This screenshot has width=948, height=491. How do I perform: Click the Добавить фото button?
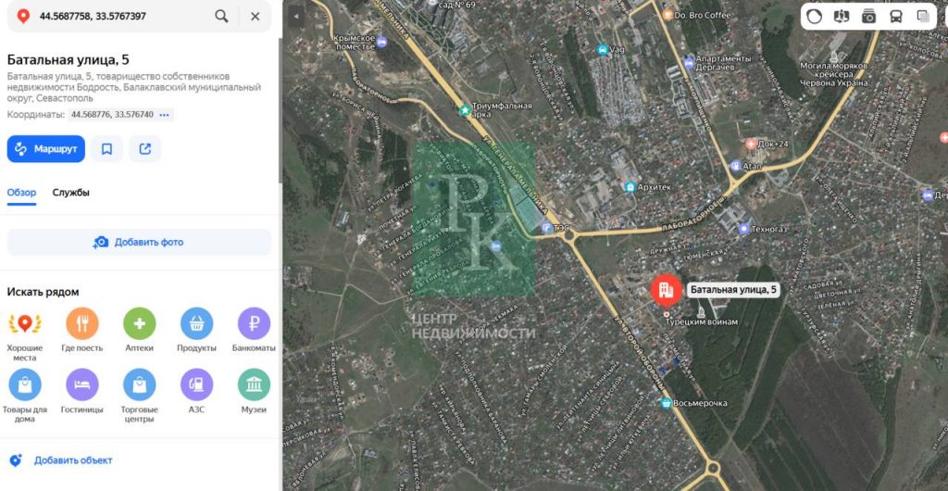pos(139,243)
